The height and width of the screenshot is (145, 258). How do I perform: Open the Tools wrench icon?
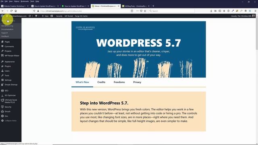2,75
